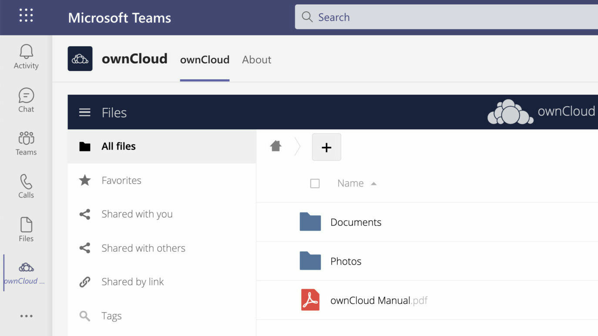Open Shared with you list
Viewport: 598px width, 336px height.
pyautogui.click(x=137, y=214)
